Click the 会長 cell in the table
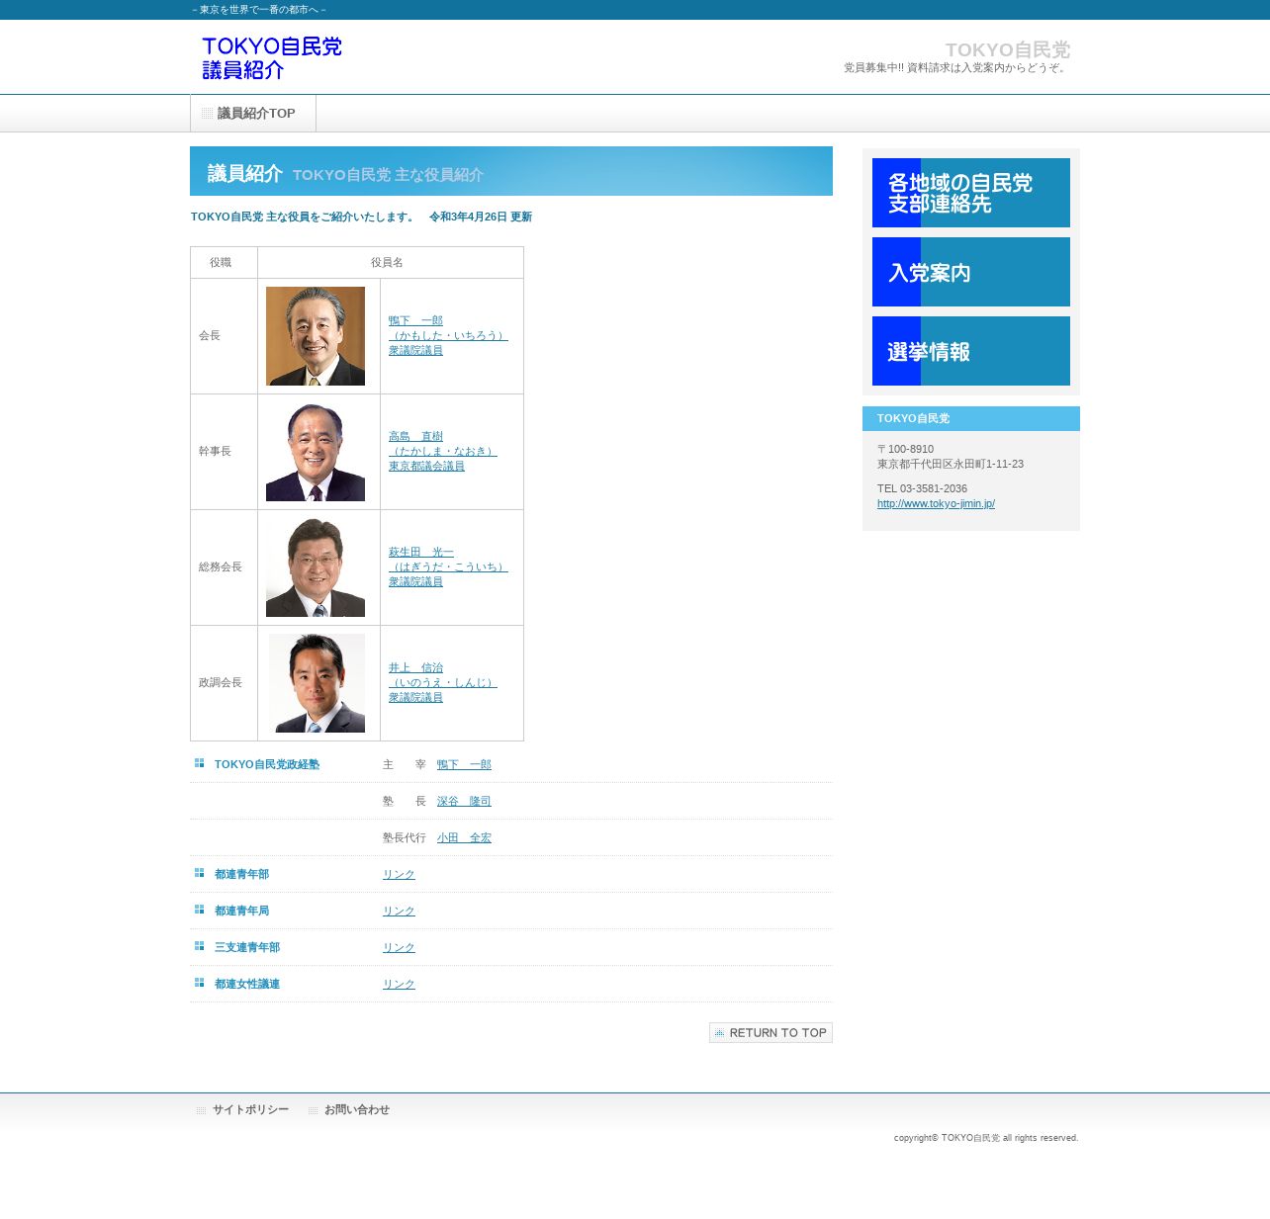The image size is (1270, 1219). click(225, 336)
